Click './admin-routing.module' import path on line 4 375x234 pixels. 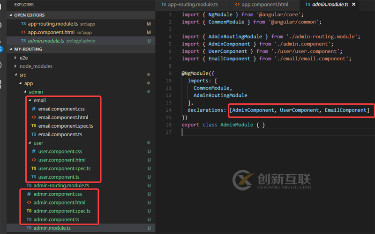point(322,37)
